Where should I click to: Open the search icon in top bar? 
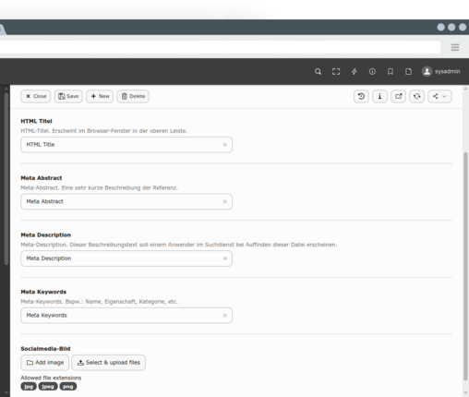pyautogui.click(x=318, y=72)
